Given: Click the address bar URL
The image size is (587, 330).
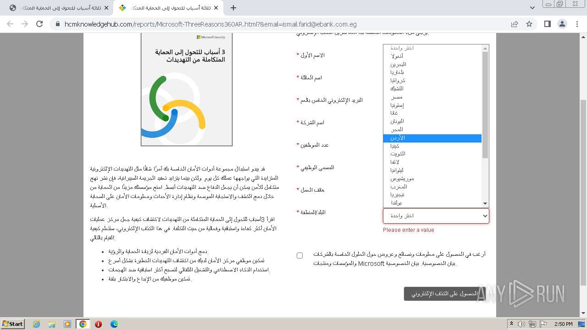Looking at the screenshot, I should 210,24.
